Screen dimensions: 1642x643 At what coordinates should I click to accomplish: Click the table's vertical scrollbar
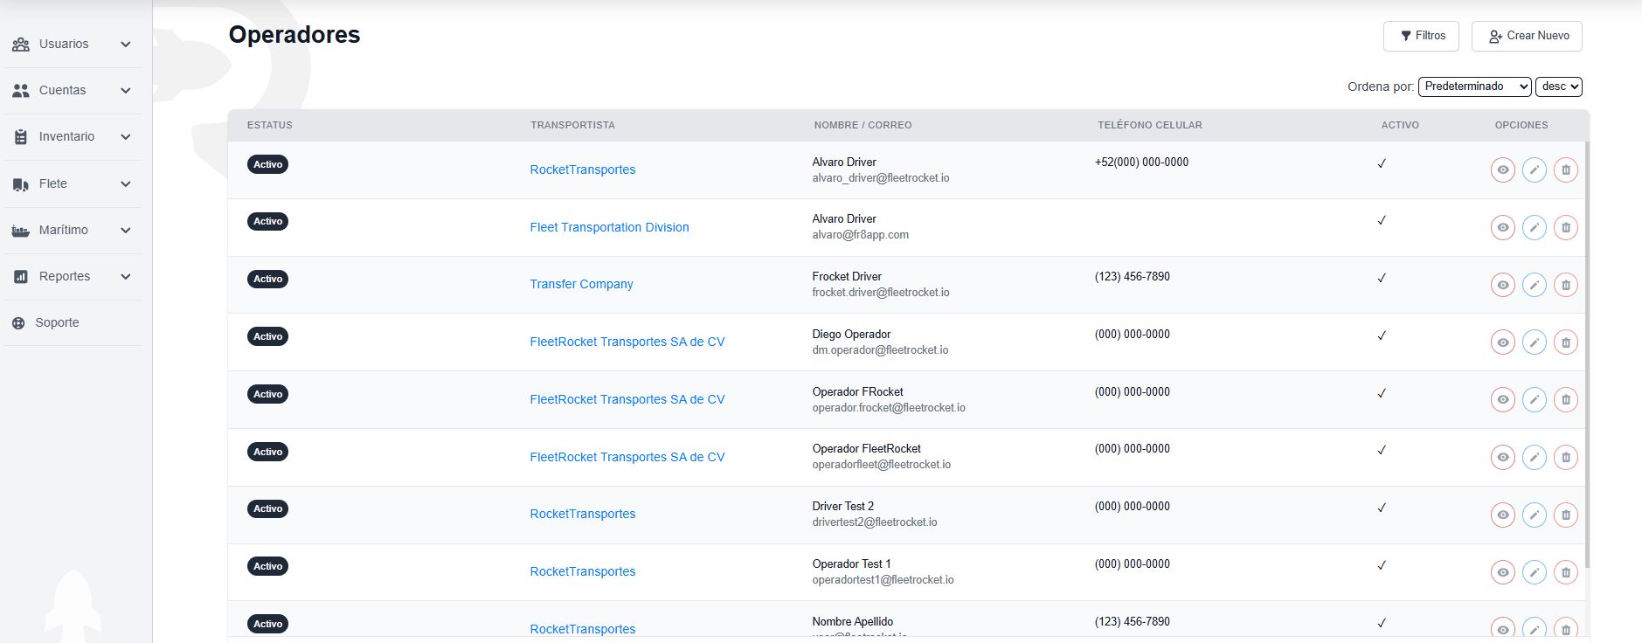1586,349
